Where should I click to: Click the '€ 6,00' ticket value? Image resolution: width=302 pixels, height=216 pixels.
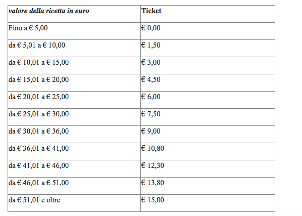click(x=151, y=97)
